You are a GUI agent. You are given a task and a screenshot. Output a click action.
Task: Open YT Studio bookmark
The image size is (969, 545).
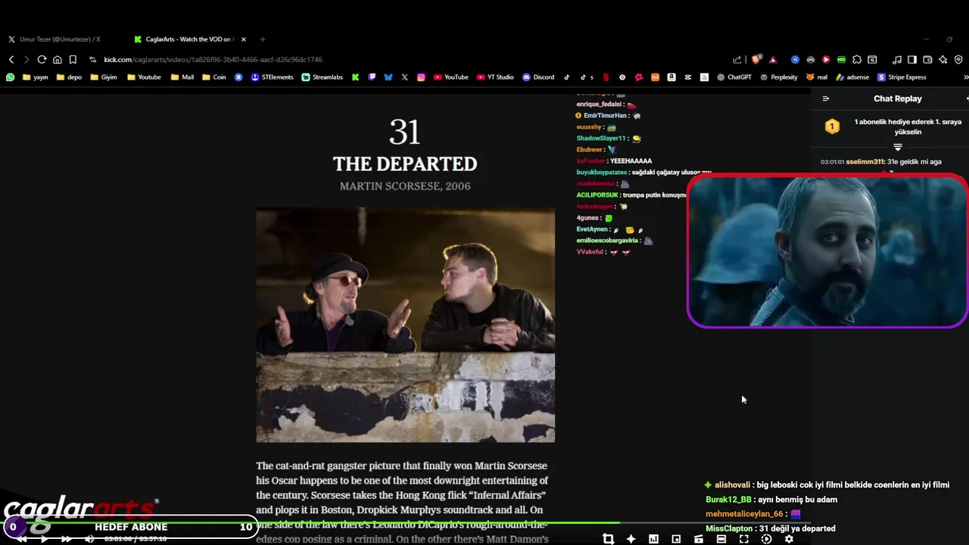[495, 77]
